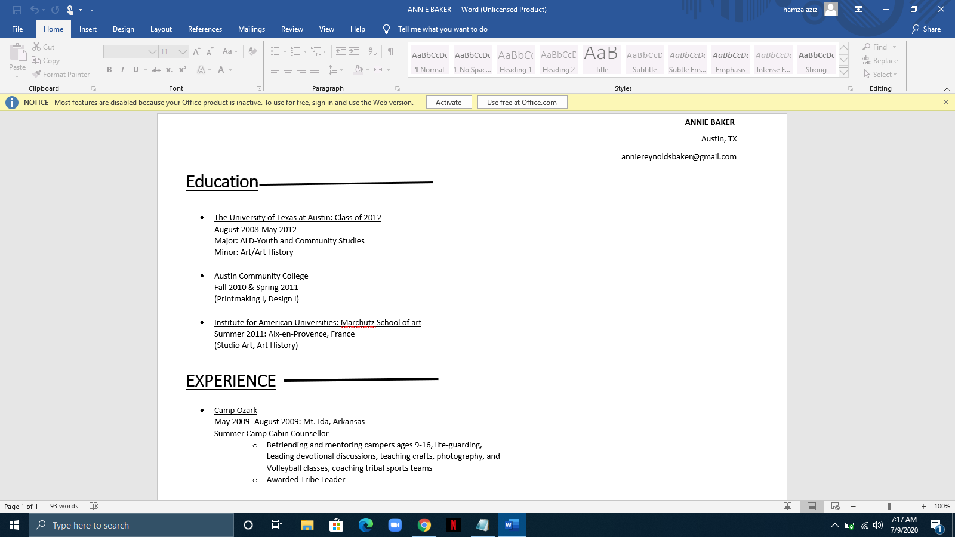Open Google Chrome from the taskbar
Screen dimensions: 955x537
424,525
